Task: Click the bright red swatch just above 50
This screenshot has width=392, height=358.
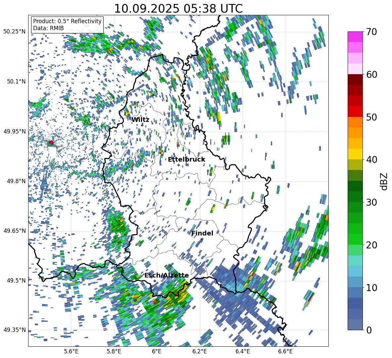Action: [x=355, y=112]
